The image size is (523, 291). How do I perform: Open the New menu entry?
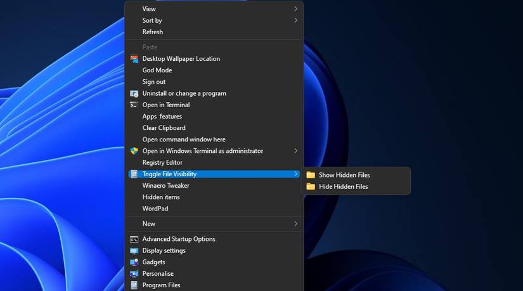[214, 224]
